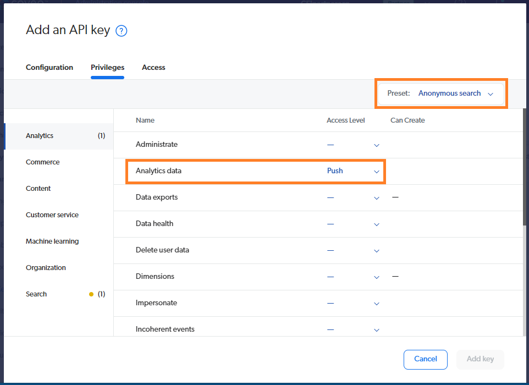
Task: Select Commerce category in sidebar
Action: (59, 162)
